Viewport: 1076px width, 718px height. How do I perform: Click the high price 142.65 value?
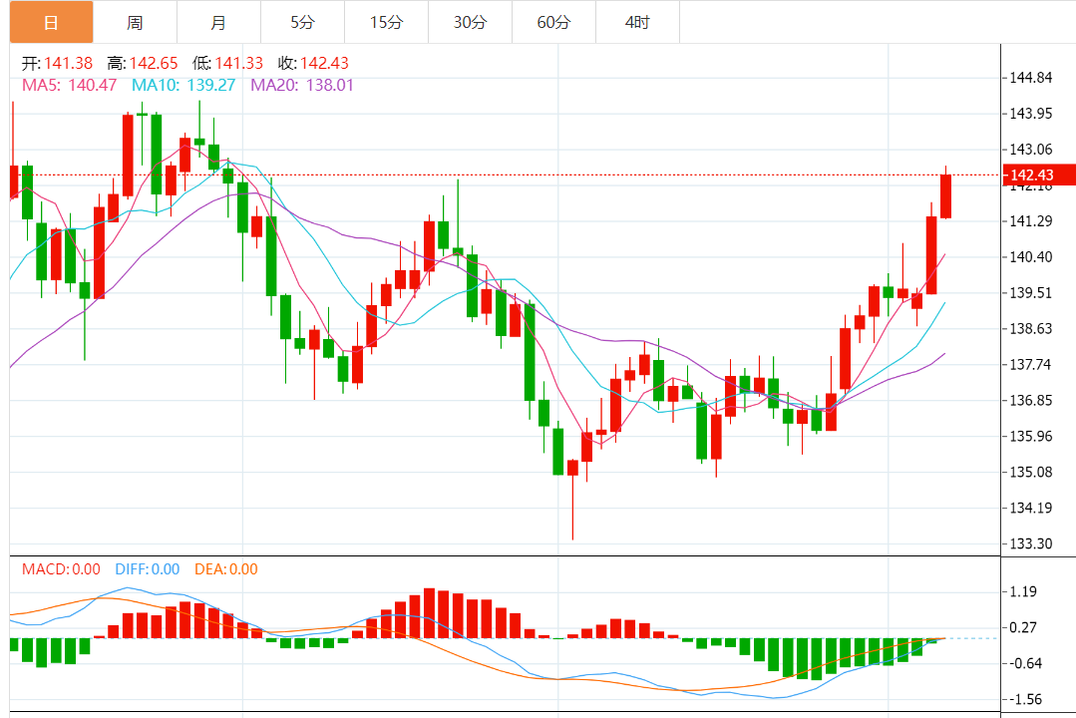(153, 63)
